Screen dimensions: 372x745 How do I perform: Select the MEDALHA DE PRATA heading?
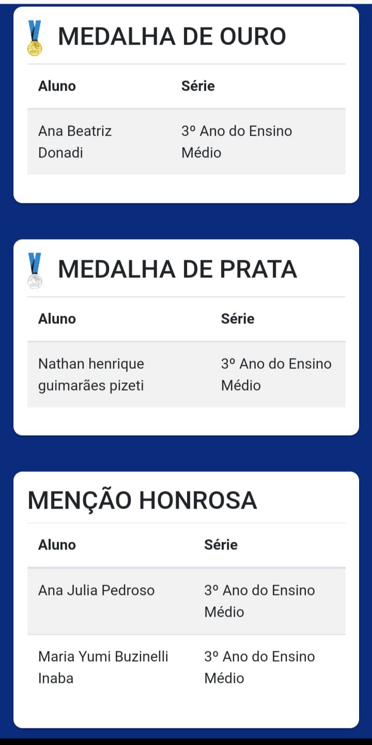coord(177,269)
